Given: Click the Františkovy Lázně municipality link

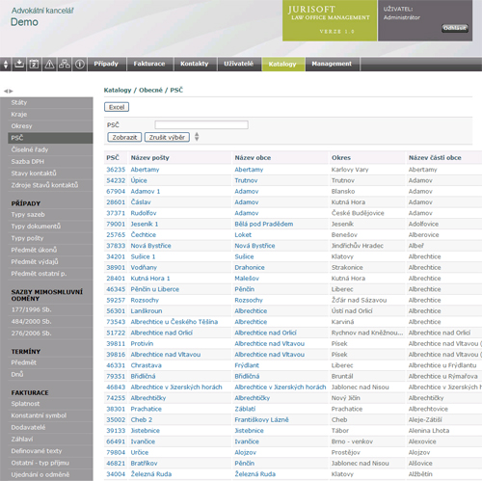Looking at the screenshot, I should point(261,420).
